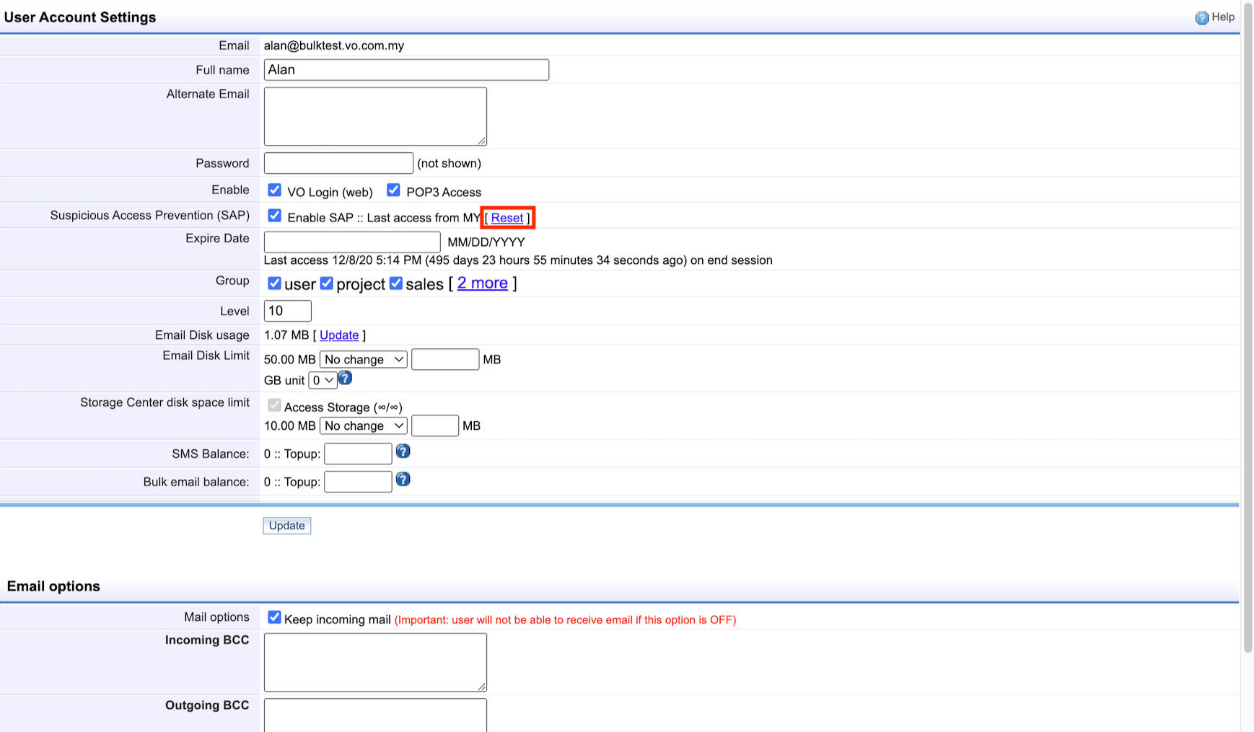Click help icon next to GB unit
The image size is (1254, 732).
pyautogui.click(x=345, y=378)
